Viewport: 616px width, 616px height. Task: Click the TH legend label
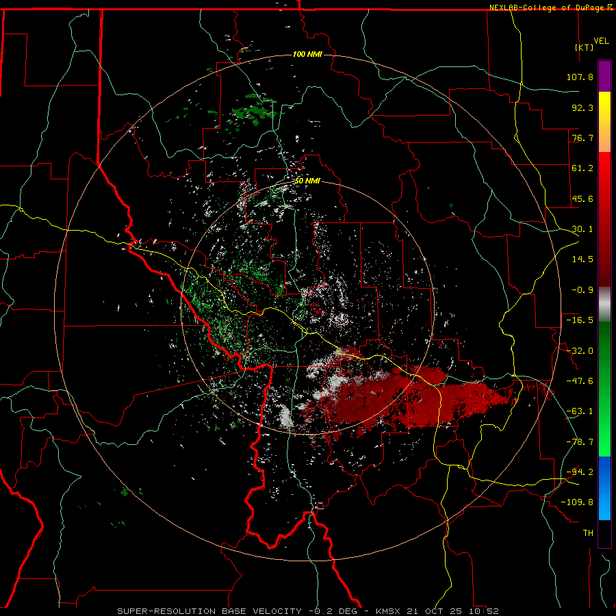588,533
